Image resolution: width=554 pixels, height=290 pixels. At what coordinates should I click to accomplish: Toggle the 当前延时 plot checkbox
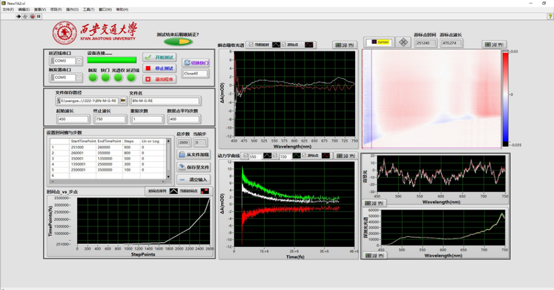251,45
